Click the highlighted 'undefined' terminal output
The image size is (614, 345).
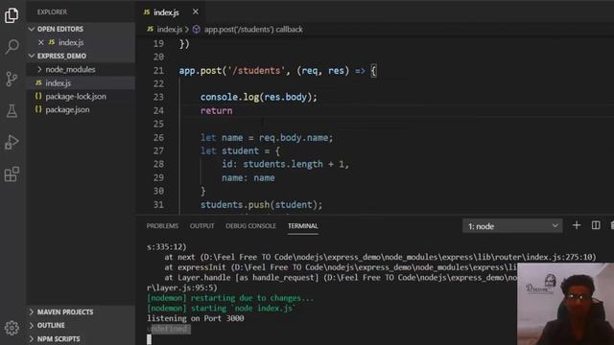pos(169,329)
